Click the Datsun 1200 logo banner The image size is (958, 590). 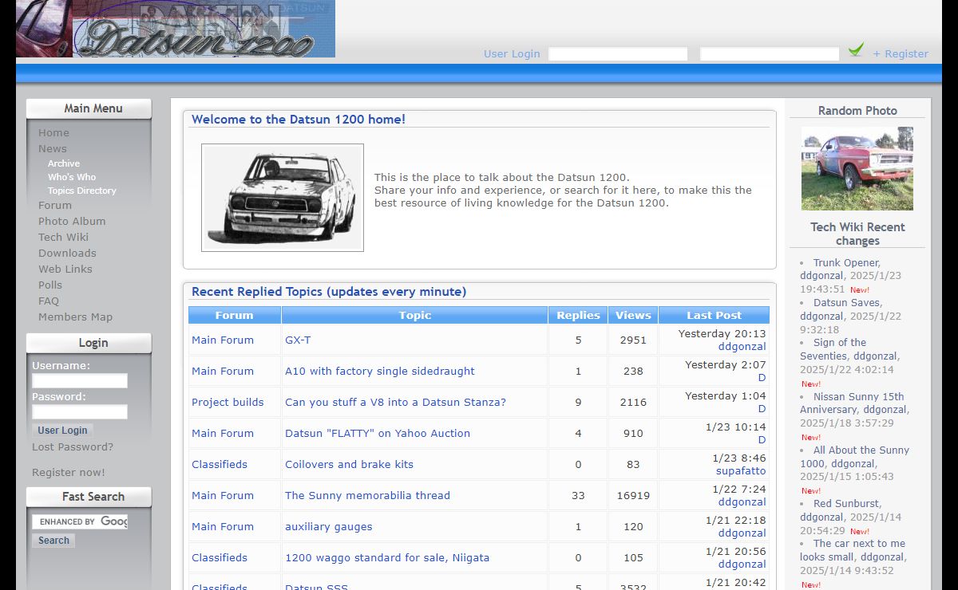pos(176,29)
